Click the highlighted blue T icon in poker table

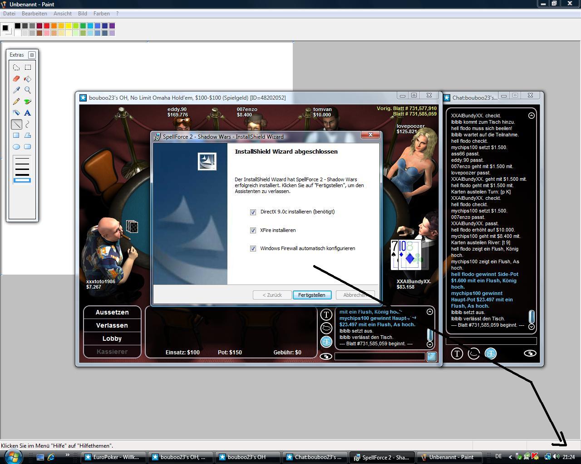326,342
